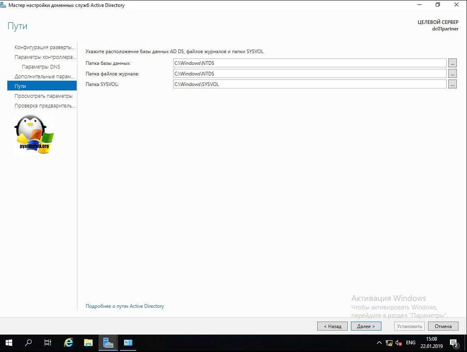This screenshot has width=467, height=352.
Task: Click the network tray icon
Action: [x=389, y=343]
